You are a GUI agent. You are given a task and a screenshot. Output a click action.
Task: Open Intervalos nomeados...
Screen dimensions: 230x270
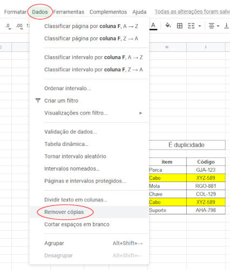(x=90, y=168)
